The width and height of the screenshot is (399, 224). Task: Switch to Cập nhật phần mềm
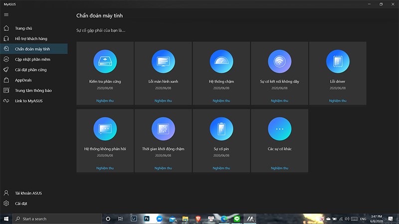click(x=32, y=59)
